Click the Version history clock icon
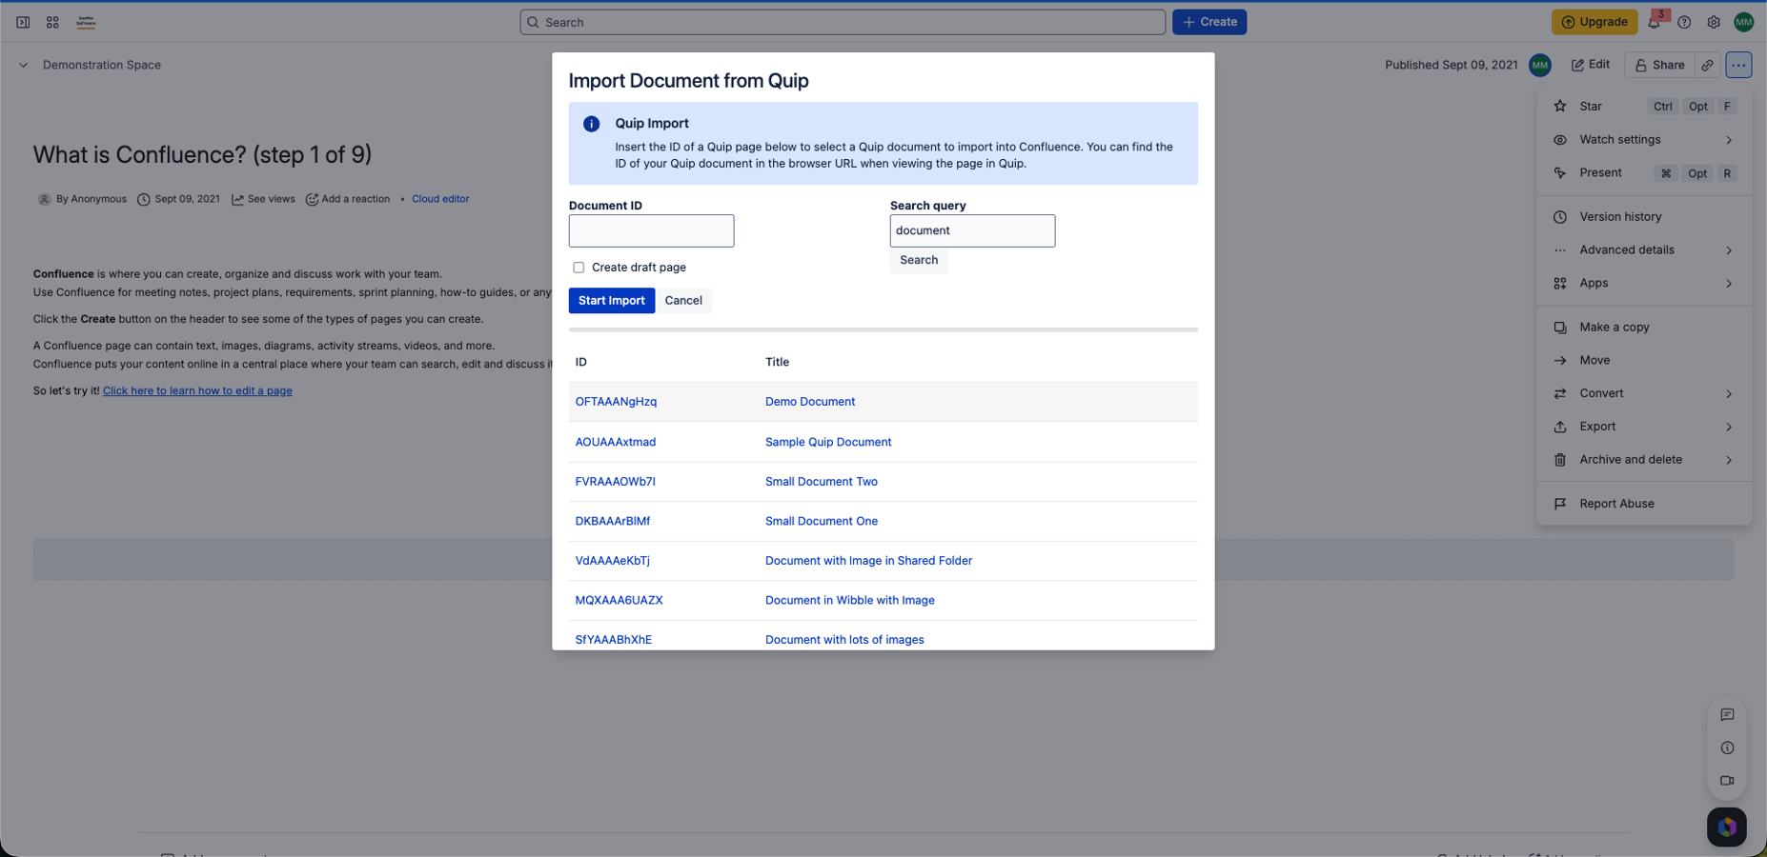 click(x=1560, y=217)
